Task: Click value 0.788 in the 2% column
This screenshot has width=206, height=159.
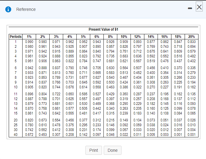Action: point(43,99)
